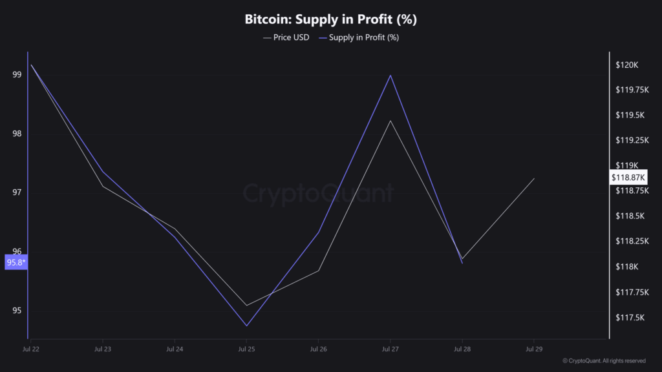662x372 pixels.
Task: Select the Jul 27 peak on purple line
Action: click(x=390, y=76)
